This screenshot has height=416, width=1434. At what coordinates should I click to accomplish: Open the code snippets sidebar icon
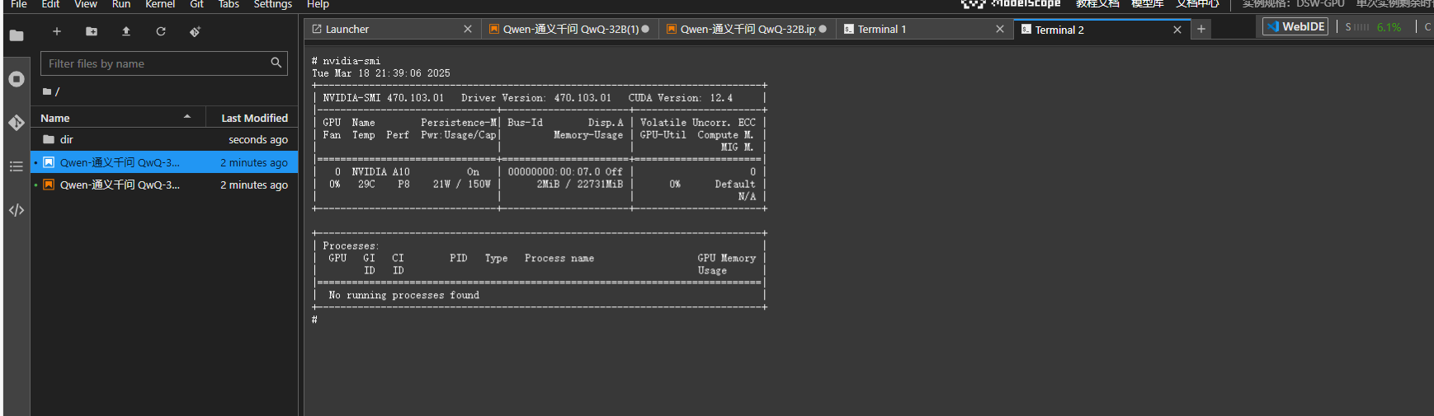[17, 210]
